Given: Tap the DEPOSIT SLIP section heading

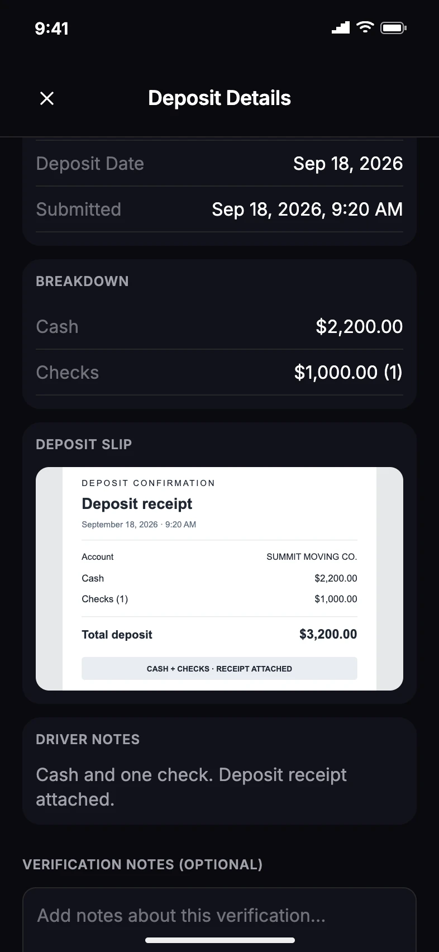Looking at the screenshot, I should tap(84, 444).
